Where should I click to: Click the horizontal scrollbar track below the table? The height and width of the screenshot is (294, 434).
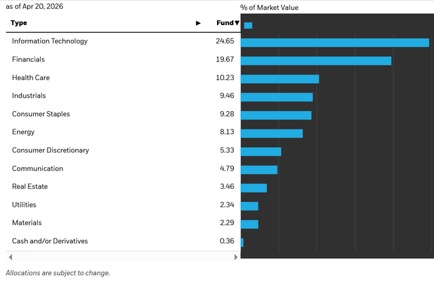point(122,257)
